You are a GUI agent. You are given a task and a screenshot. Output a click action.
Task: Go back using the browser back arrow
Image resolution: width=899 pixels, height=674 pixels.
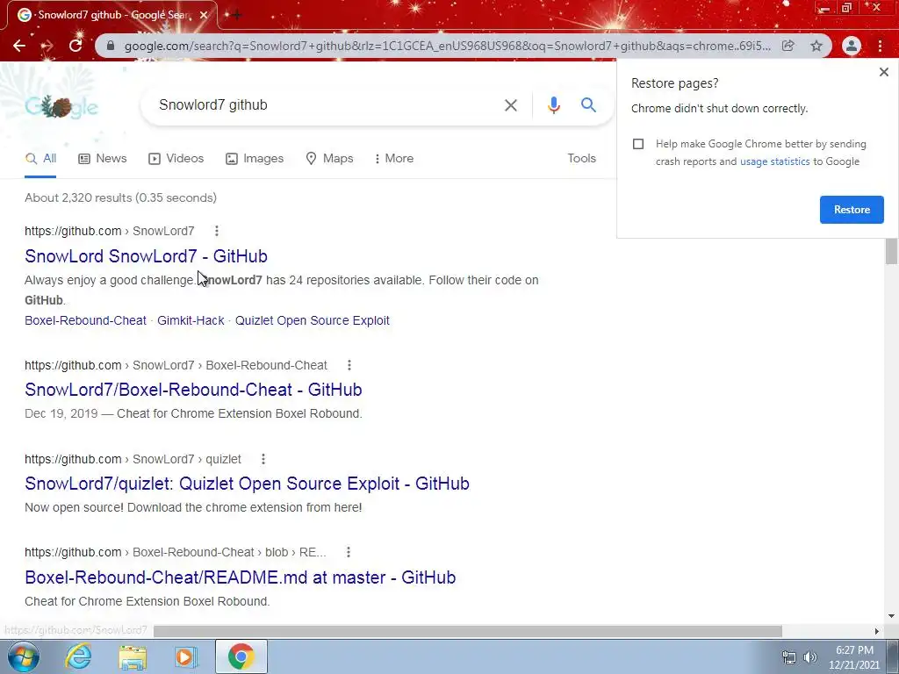pyautogui.click(x=19, y=46)
